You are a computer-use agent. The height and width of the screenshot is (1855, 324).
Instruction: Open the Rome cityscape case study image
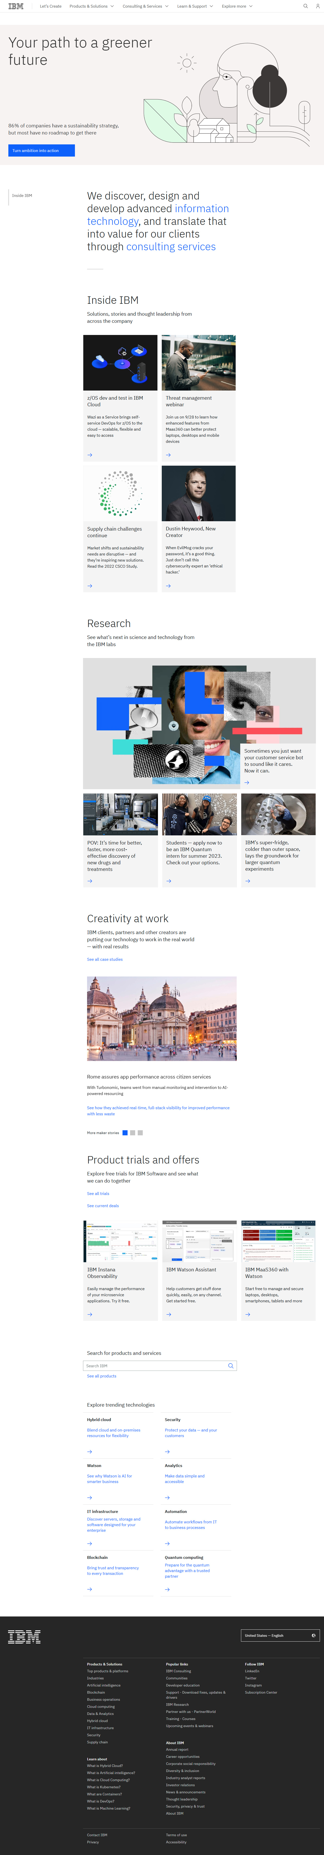pos(162,1018)
